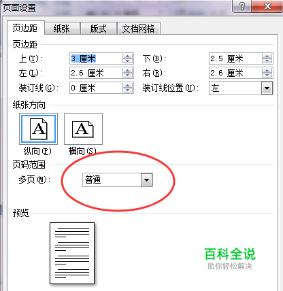Increase the 右 margin with up arrow
The width and height of the screenshot is (283, 291).
tap(267, 71)
